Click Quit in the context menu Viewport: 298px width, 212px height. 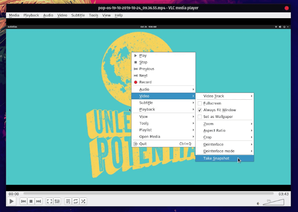pos(143,144)
